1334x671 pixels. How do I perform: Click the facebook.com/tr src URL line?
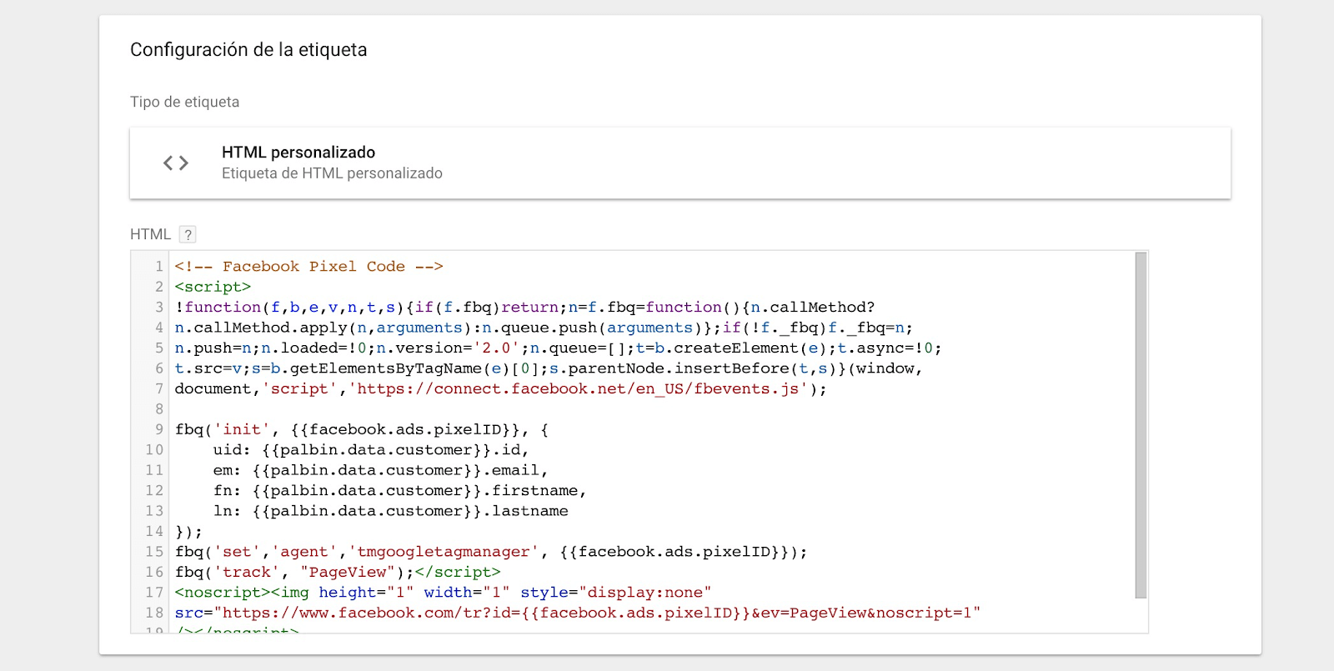(x=577, y=613)
